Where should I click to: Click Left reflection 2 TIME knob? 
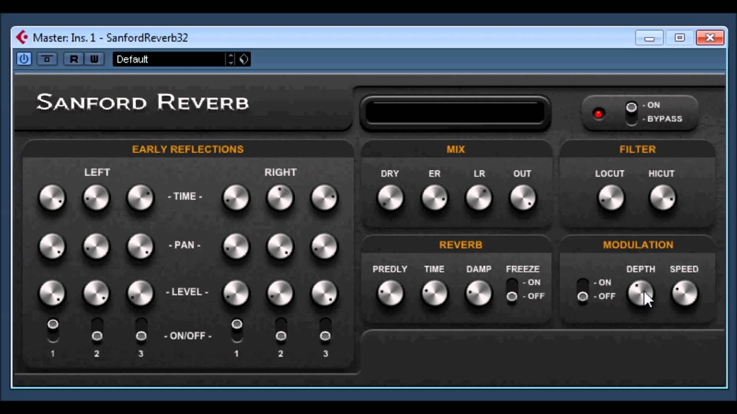(96, 198)
